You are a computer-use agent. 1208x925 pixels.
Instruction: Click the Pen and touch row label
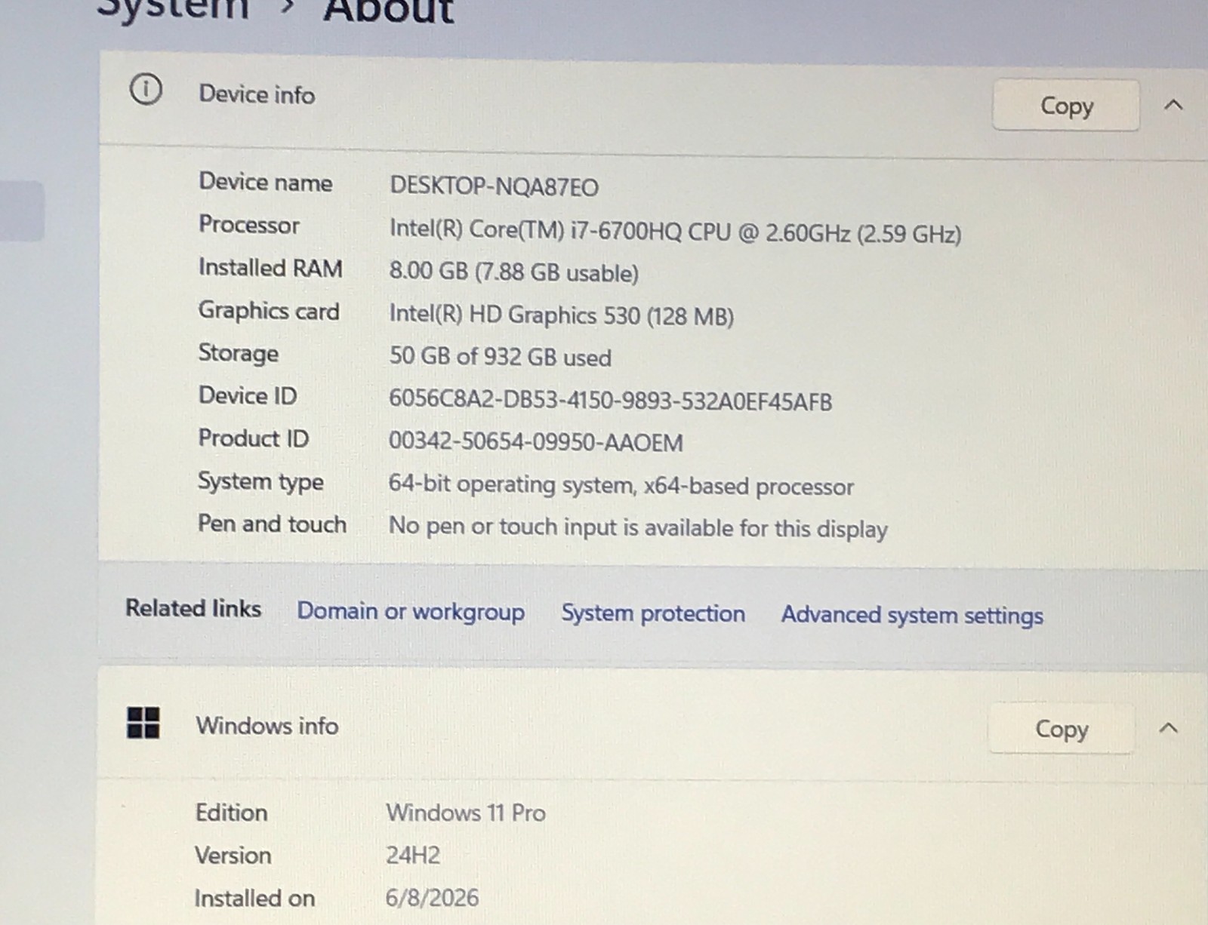pos(272,524)
